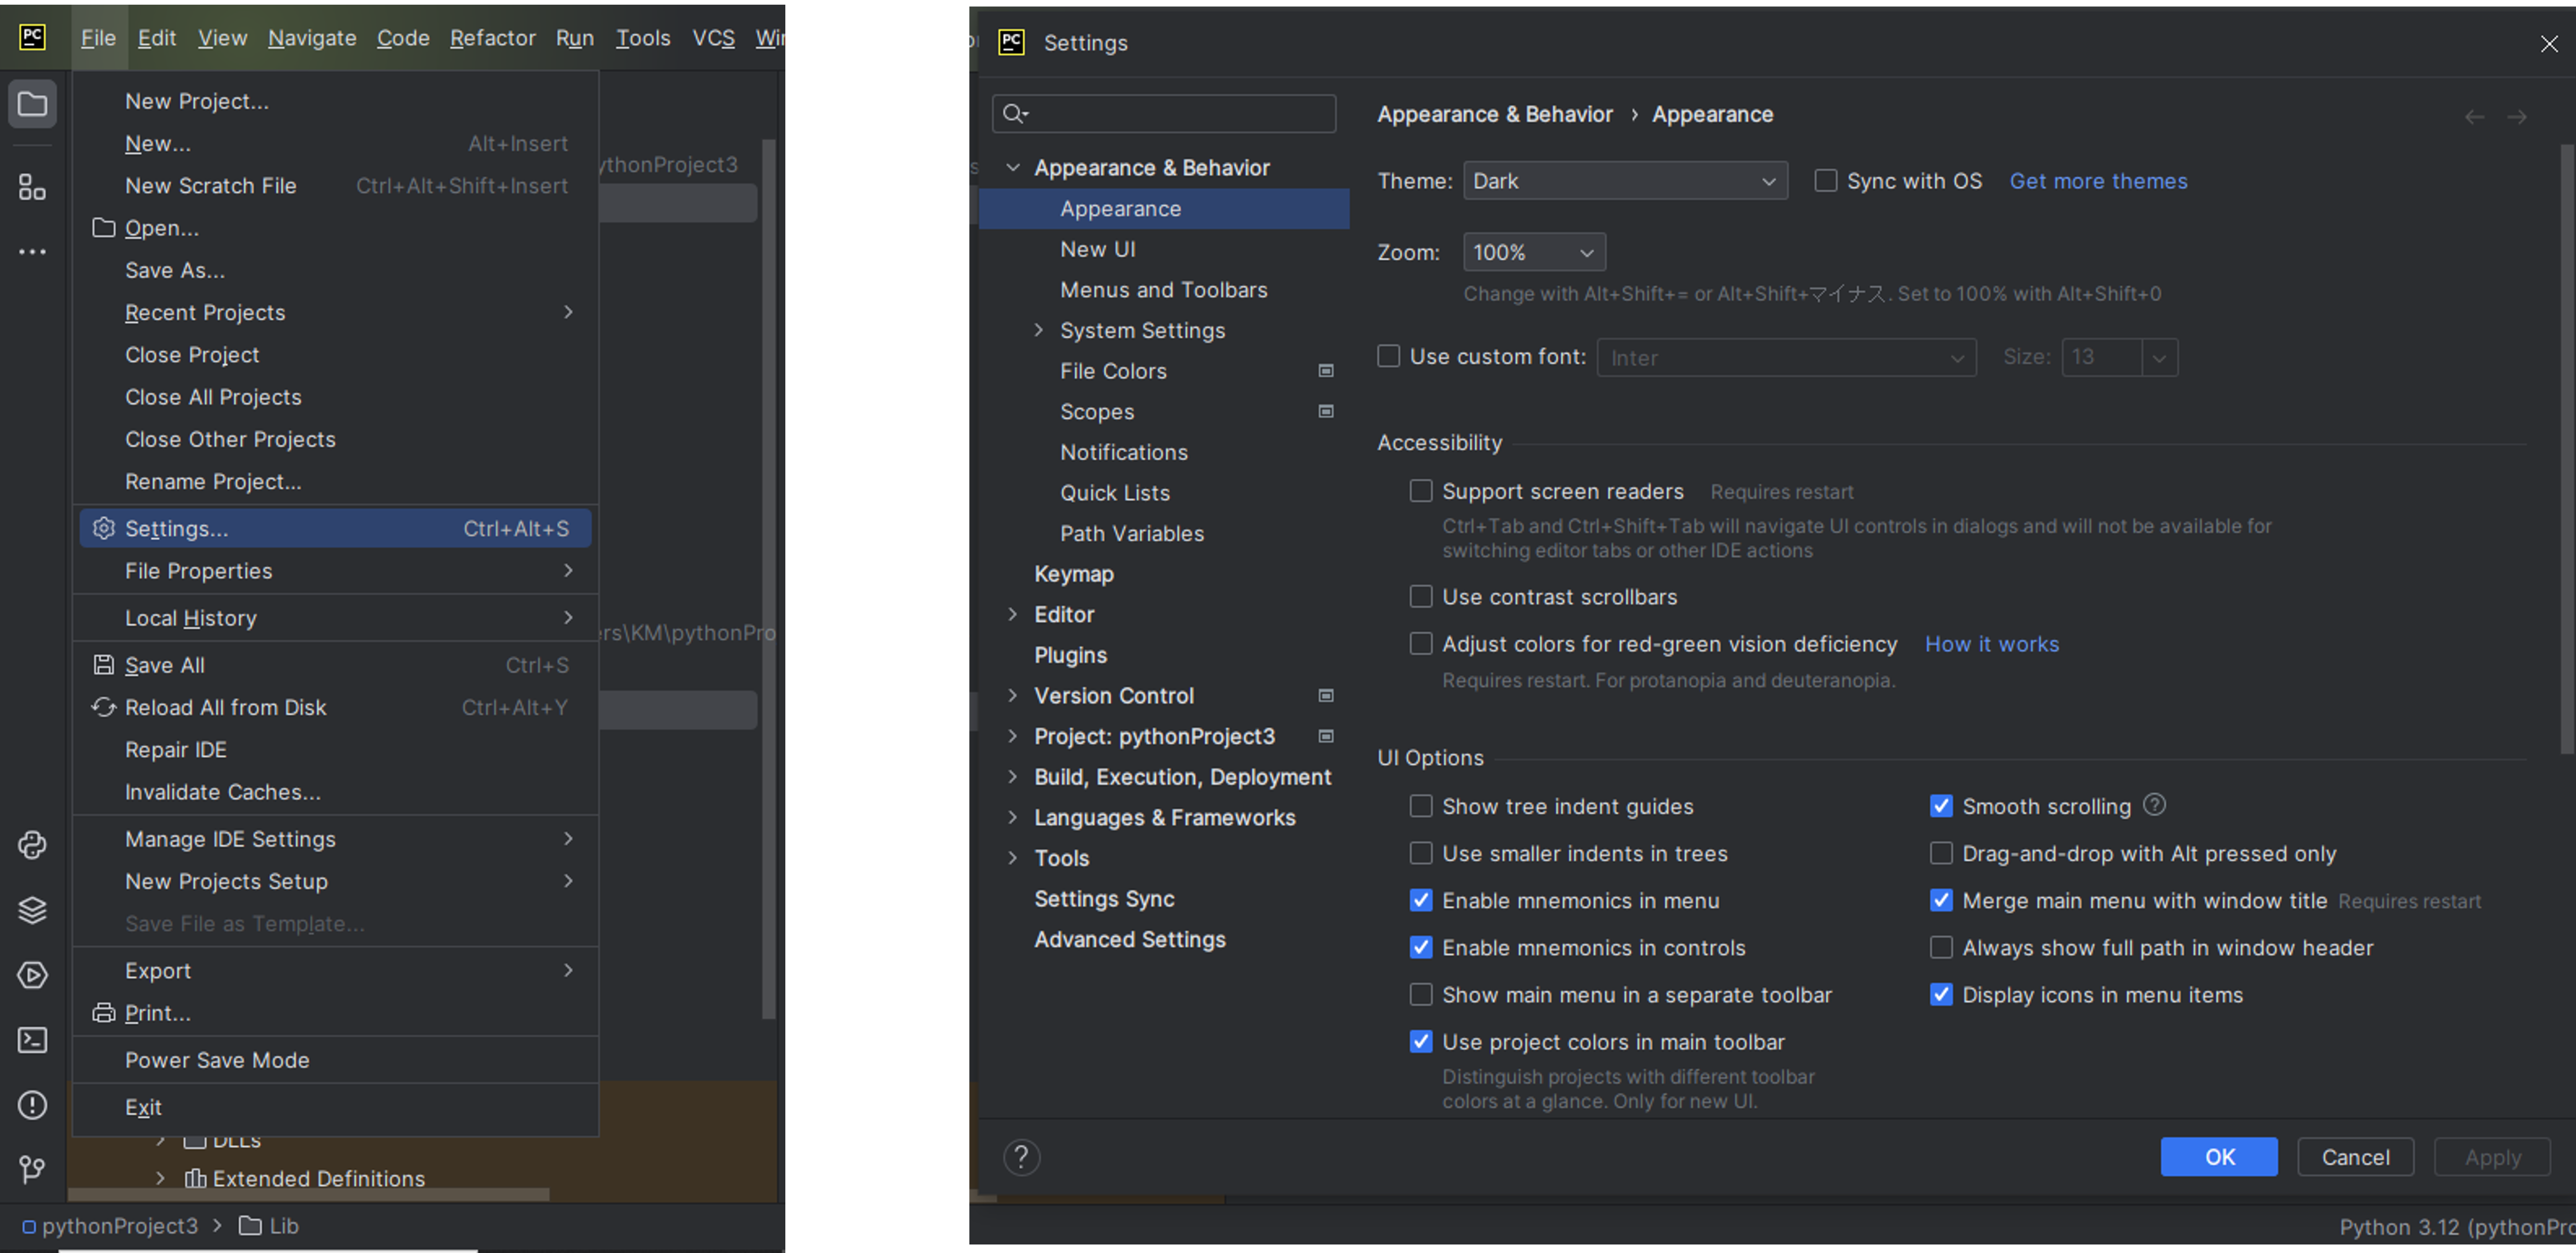Open the Problems tool window icon
The height and width of the screenshot is (1253, 2576).
point(32,1104)
